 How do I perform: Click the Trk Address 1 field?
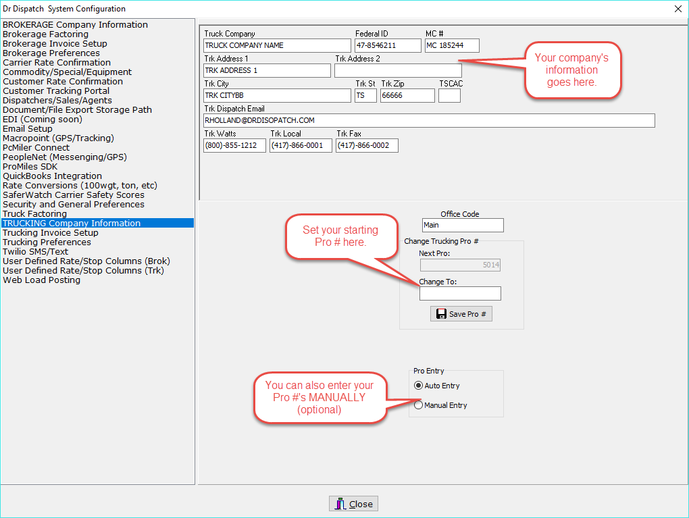pos(267,70)
